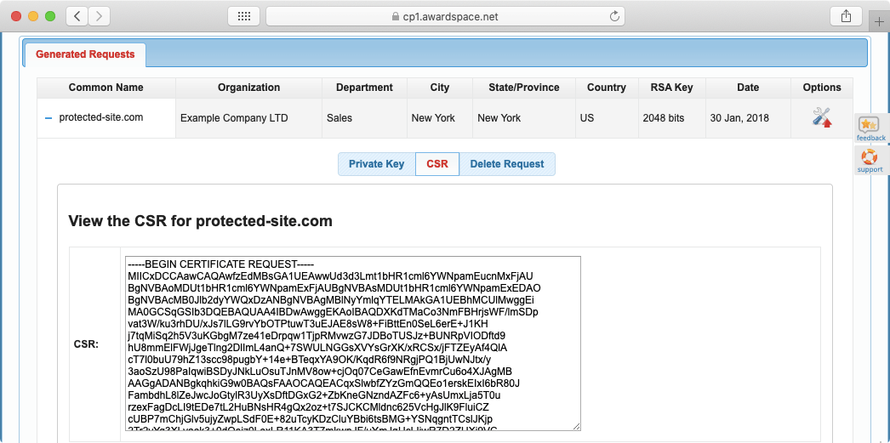Select the CSR tab
The height and width of the screenshot is (443, 890).
coord(437,164)
